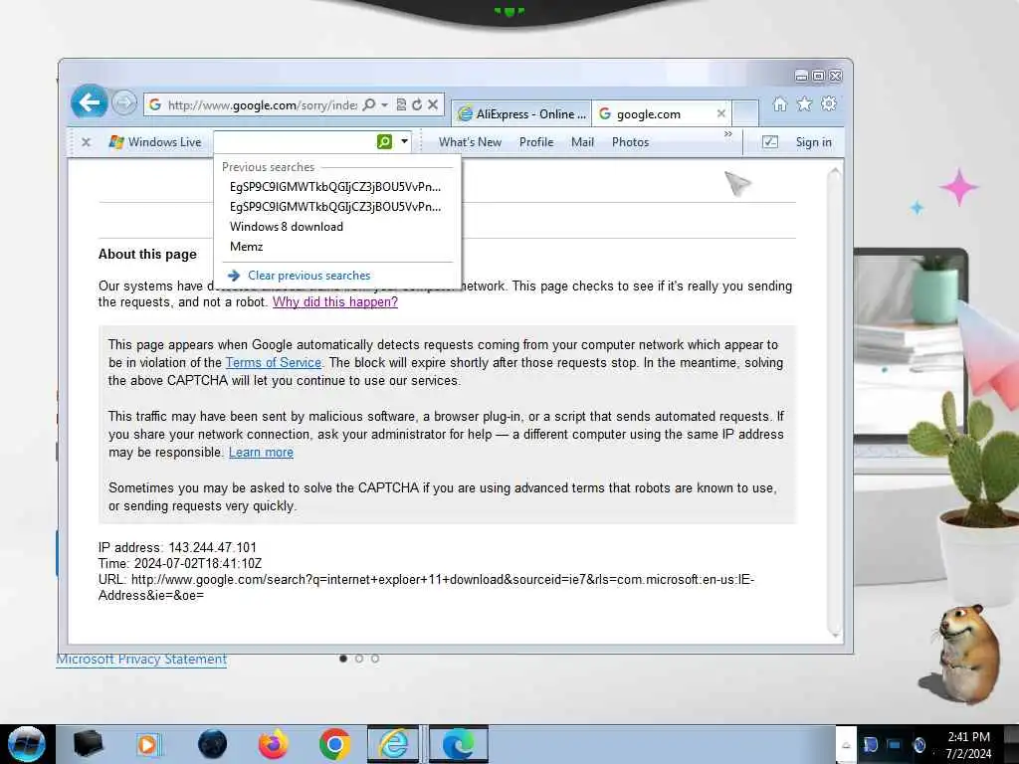Open the Terms of Service link
Image resolution: width=1019 pixels, height=764 pixels.
click(273, 362)
